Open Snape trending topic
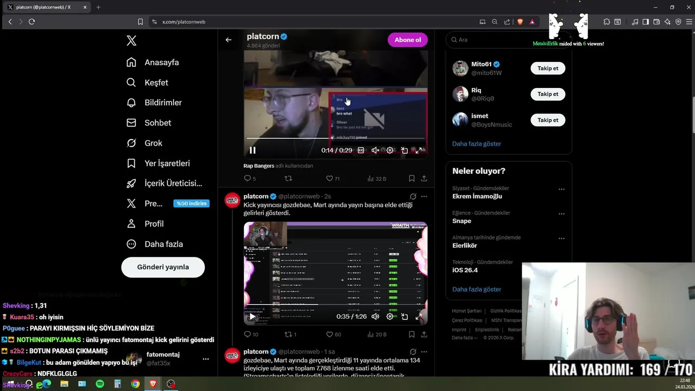Viewport: 695px width, 391px height. tap(462, 221)
